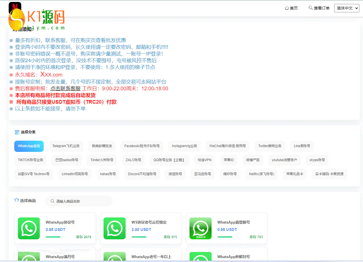Switch to WeChat海外微信 耐用号 category
The image size is (363, 262).
coord(228,146)
